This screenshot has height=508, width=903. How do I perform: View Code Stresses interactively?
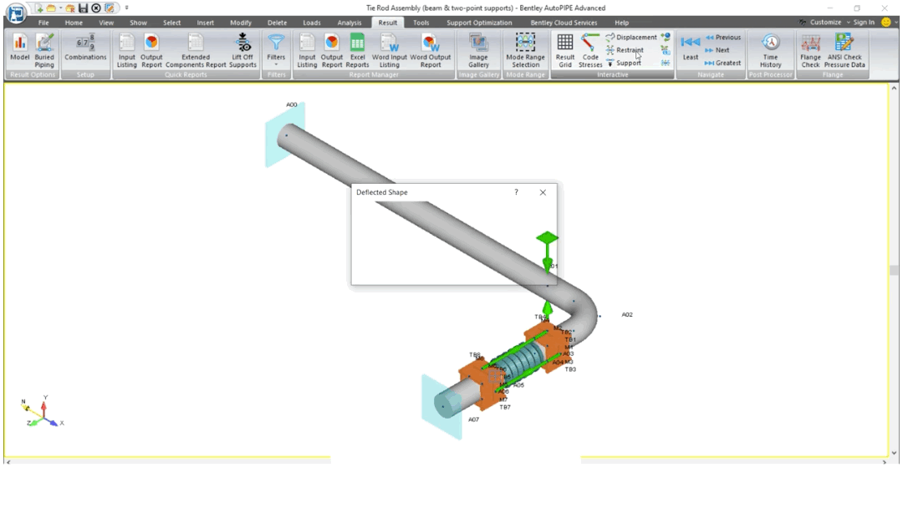pos(590,50)
